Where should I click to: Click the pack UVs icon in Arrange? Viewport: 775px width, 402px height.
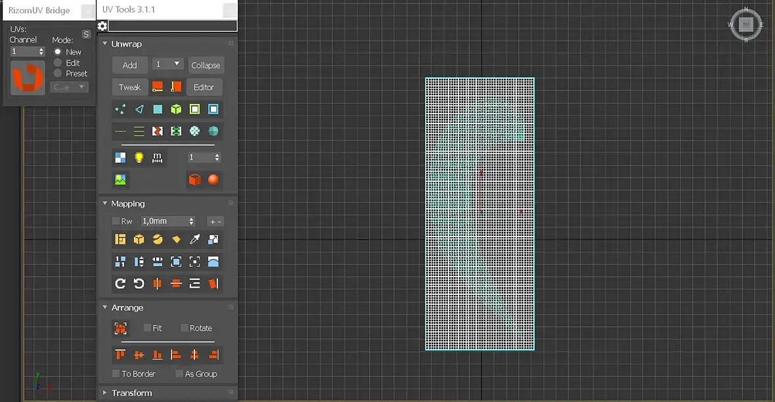coord(120,328)
